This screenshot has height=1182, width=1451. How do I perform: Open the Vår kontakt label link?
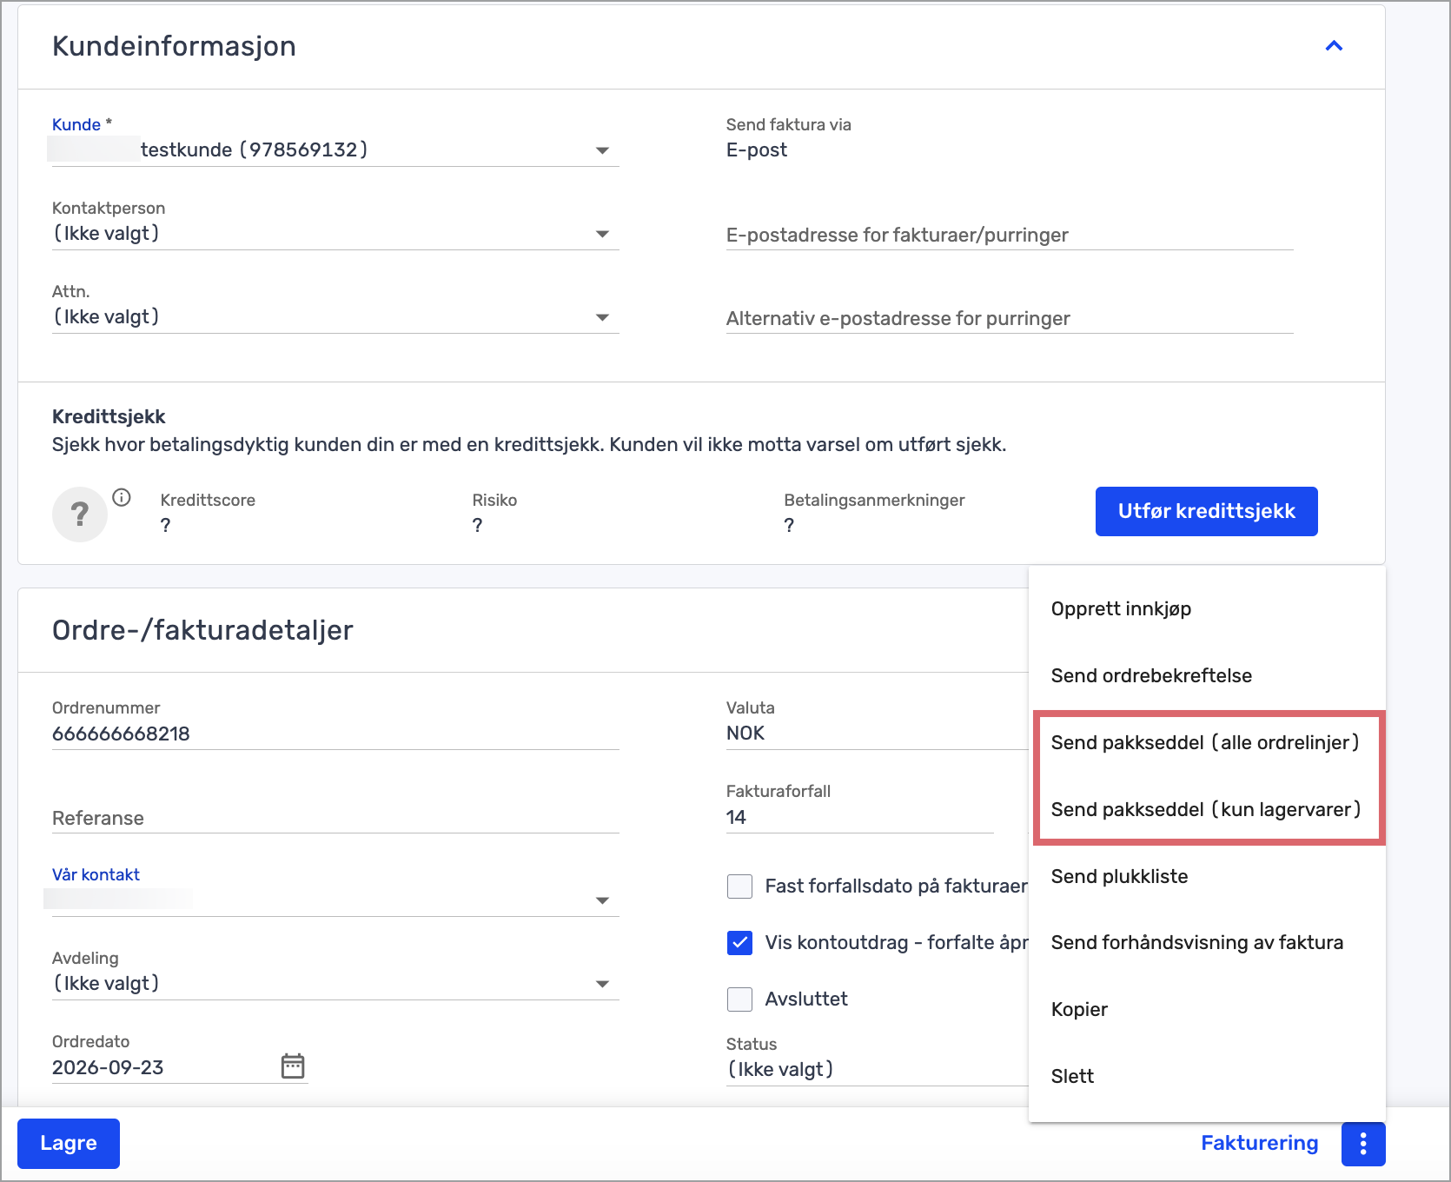click(x=96, y=874)
